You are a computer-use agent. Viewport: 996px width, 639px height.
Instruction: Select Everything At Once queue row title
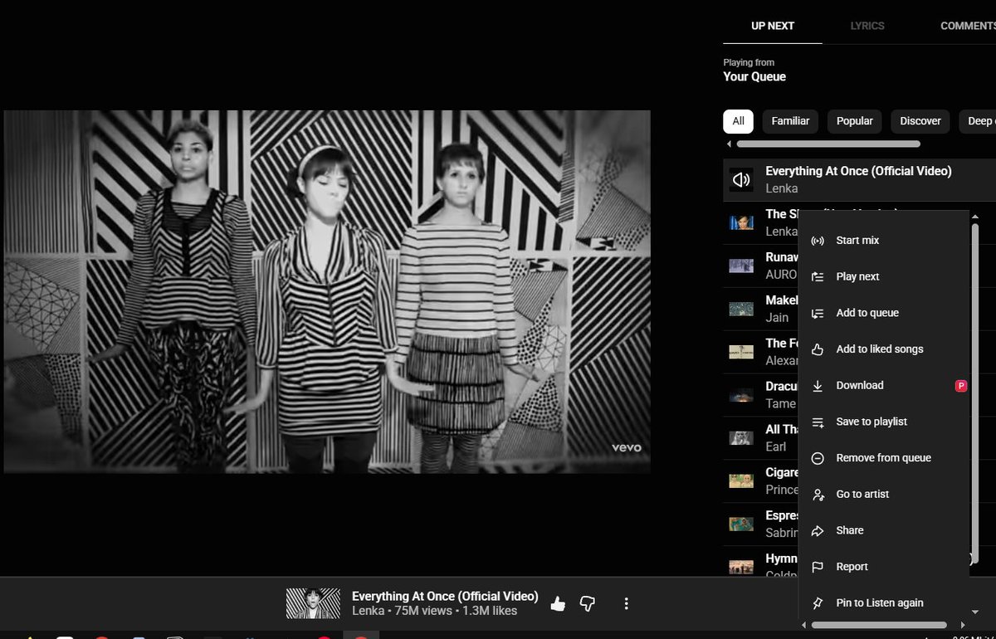click(858, 171)
